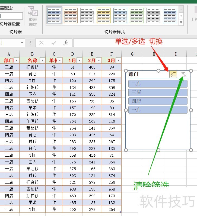Click the cell with value 440
The height and width of the screenshot is (216, 197).
point(112,121)
